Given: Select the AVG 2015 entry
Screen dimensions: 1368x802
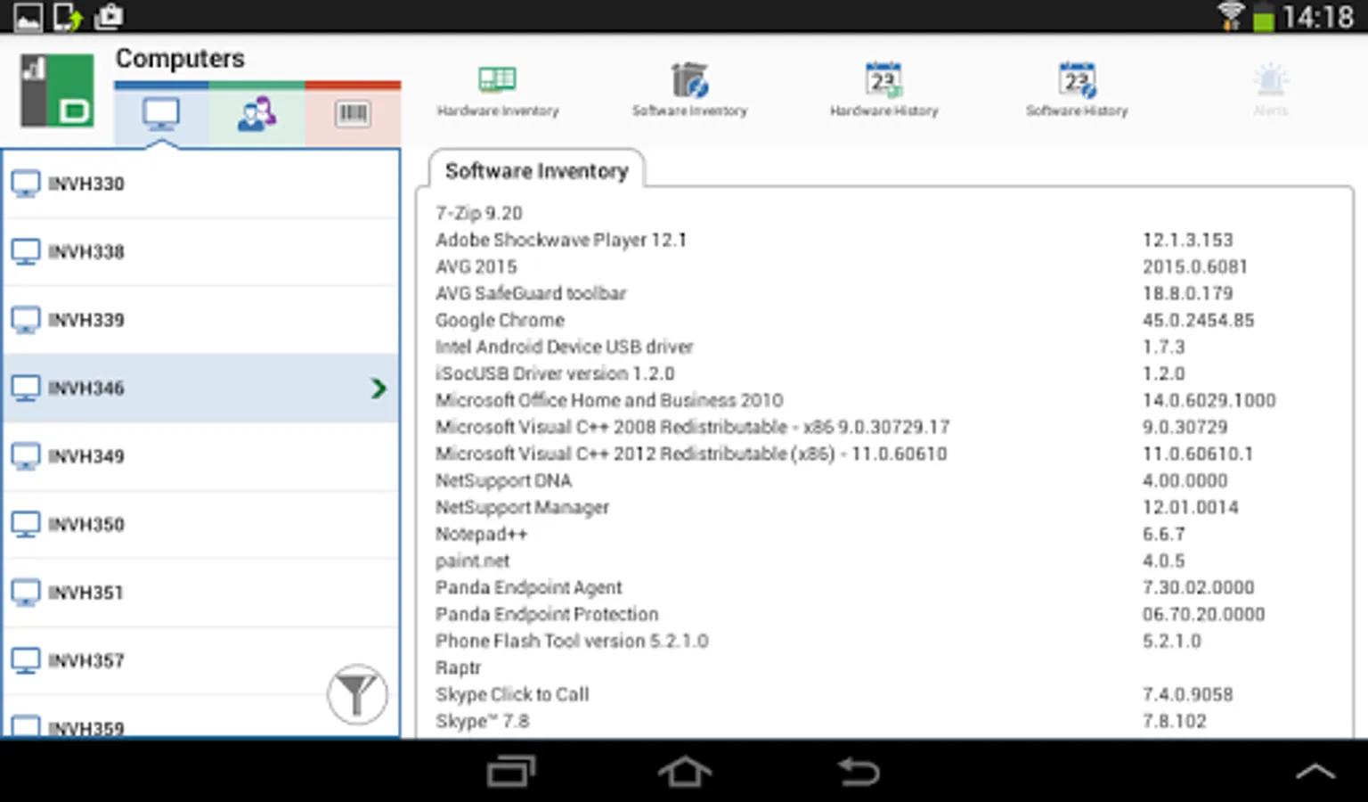Looking at the screenshot, I should [x=476, y=266].
